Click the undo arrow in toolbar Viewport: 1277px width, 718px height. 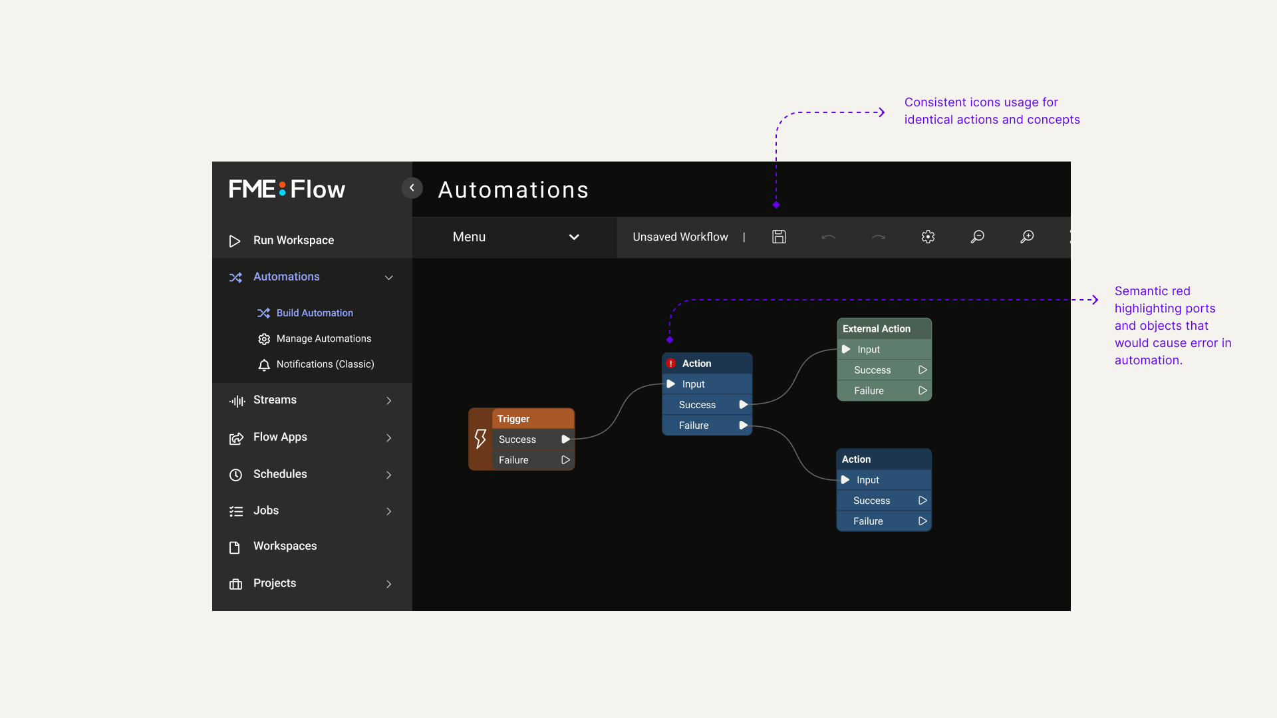pos(828,237)
